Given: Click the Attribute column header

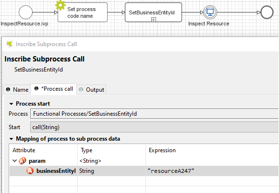Looking at the screenshot, I should 43,150.
